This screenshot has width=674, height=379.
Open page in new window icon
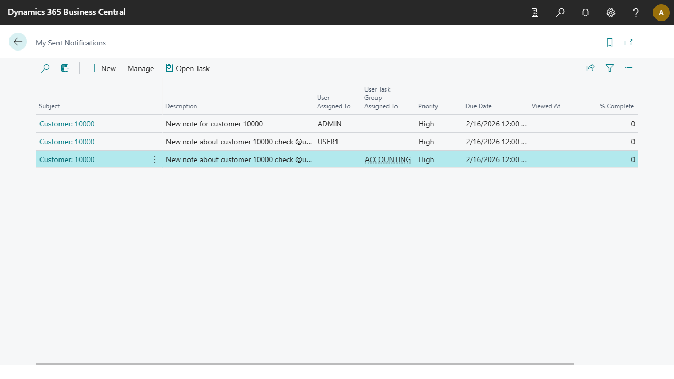coord(628,43)
